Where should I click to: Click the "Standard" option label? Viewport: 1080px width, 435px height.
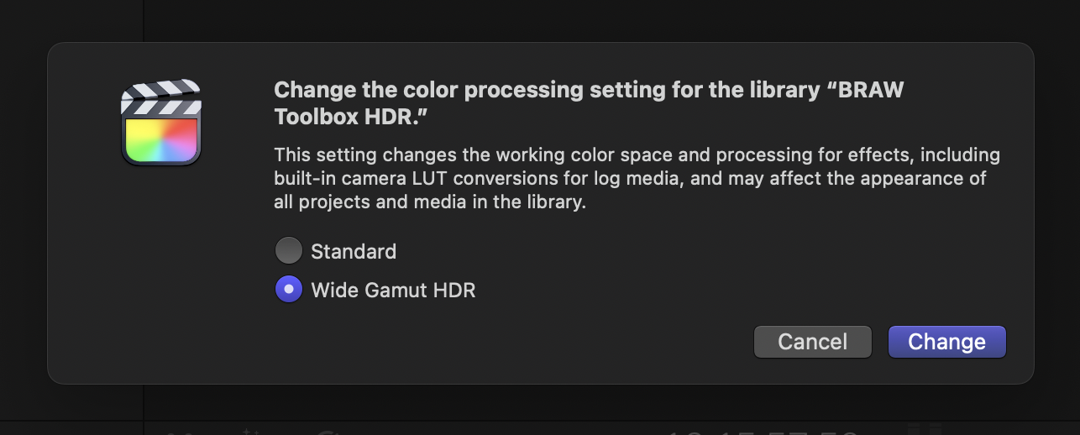tap(354, 251)
